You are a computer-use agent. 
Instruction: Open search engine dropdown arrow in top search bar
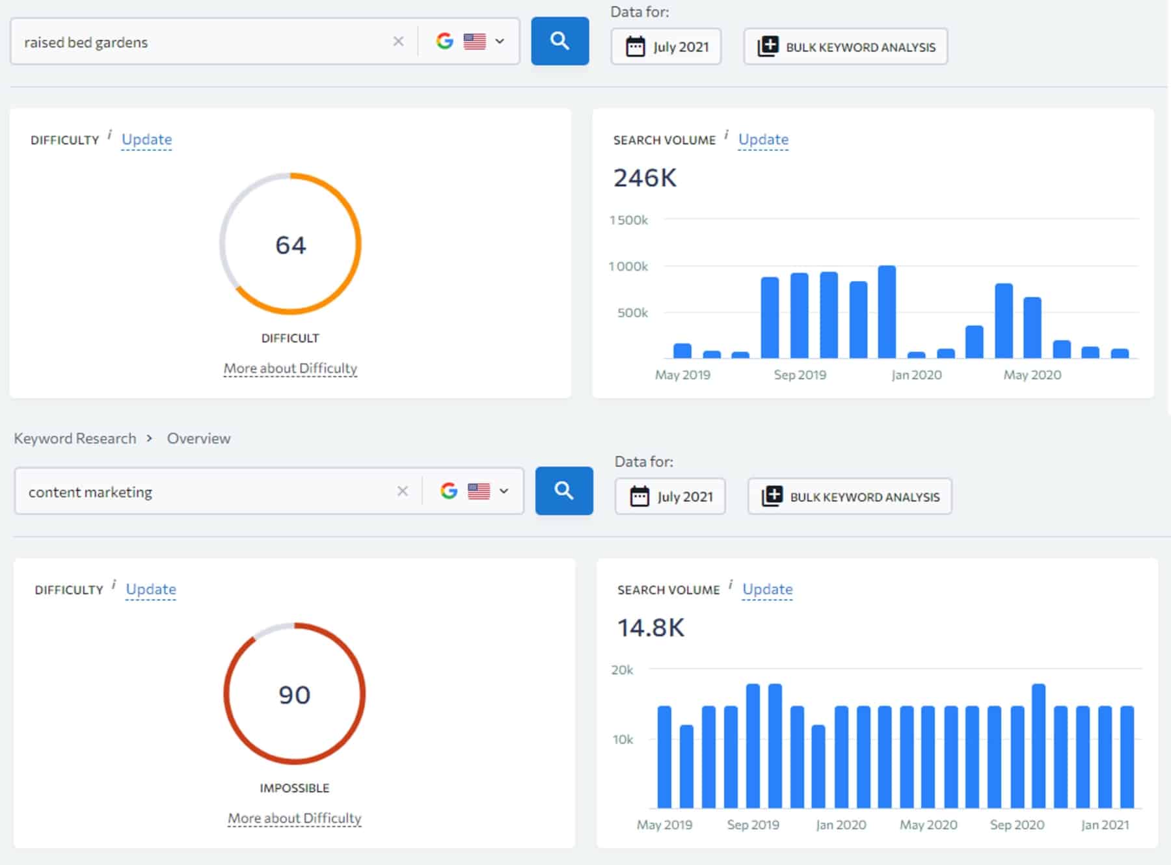(500, 42)
